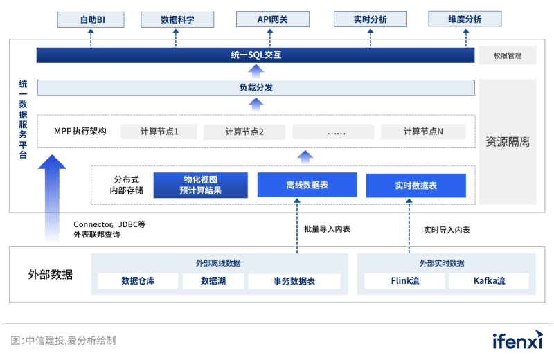Image resolution: width=554 pixels, height=360 pixels.
Task: Click the dashed arrow labeled 实时导入内表
Action: (406, 226)
